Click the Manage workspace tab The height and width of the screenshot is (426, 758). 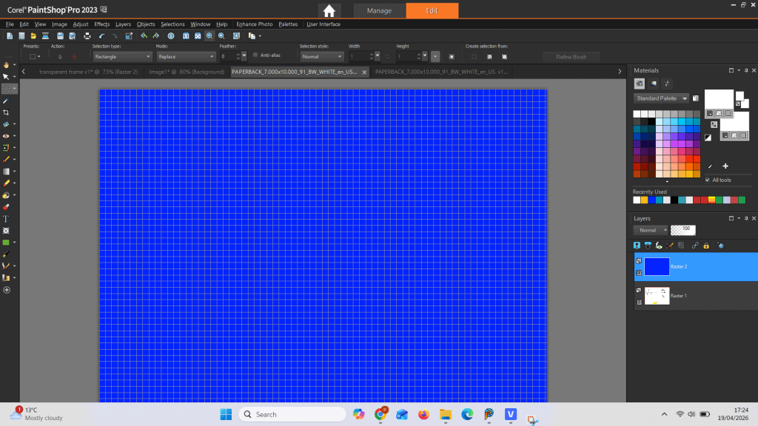pyautogui.click(x=379, y=10)
